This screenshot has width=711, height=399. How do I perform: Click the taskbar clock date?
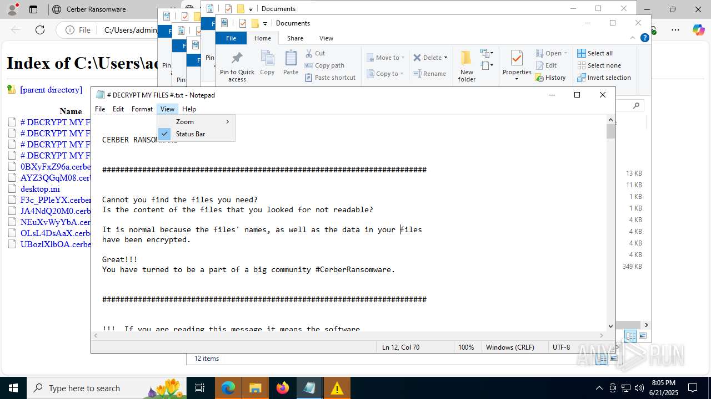pyautogui.click(x=663, y=388)
